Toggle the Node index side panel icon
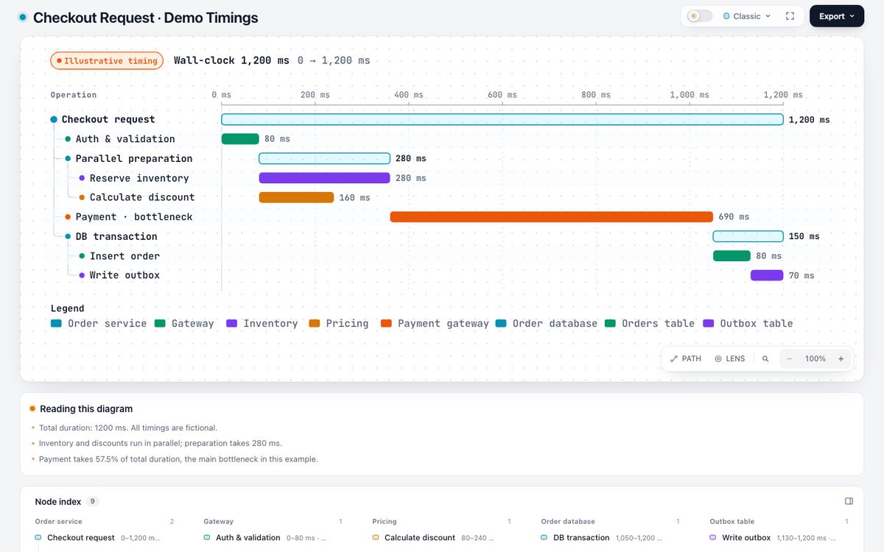The height and width of the screenshot is (552, 884). [x=849, y=501]
